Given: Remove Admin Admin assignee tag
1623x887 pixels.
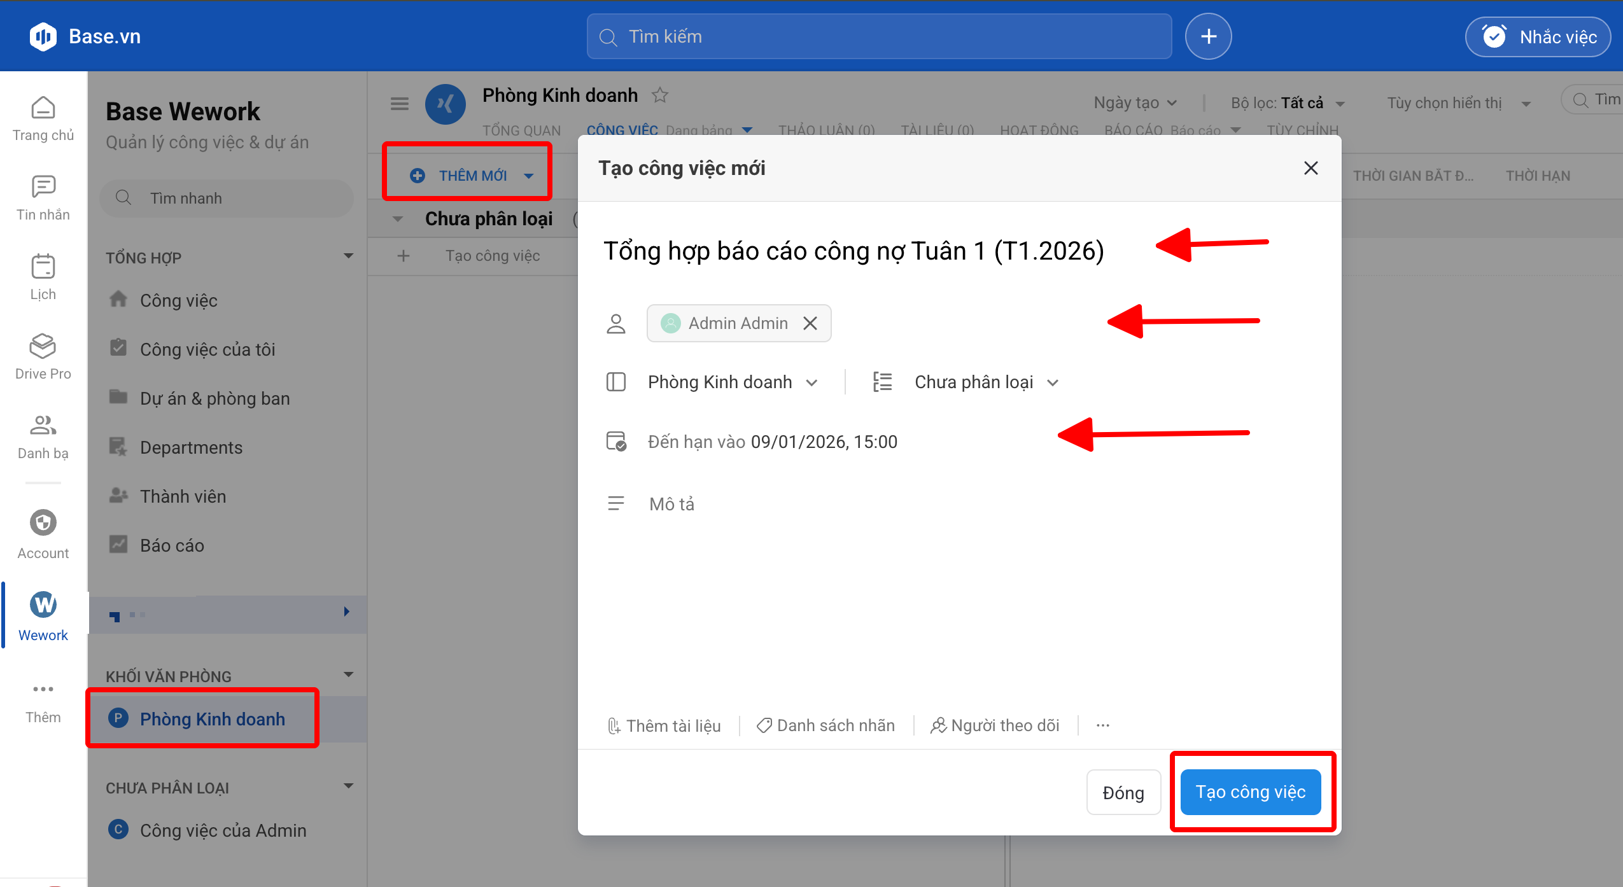Looking at the screenshot, I should coord(810,323).
